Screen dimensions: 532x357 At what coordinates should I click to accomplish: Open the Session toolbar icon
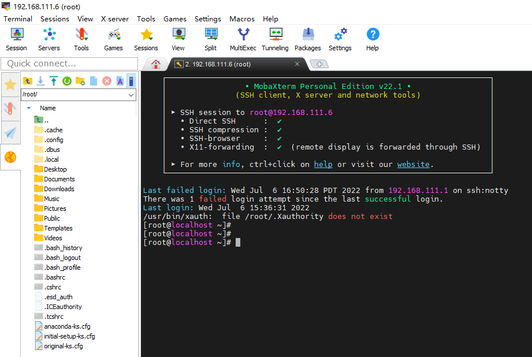(x=16, y=39)
